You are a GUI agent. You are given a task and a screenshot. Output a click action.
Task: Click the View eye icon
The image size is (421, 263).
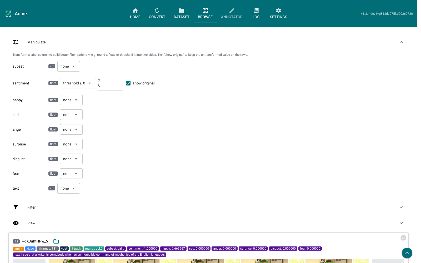[16, 223]
